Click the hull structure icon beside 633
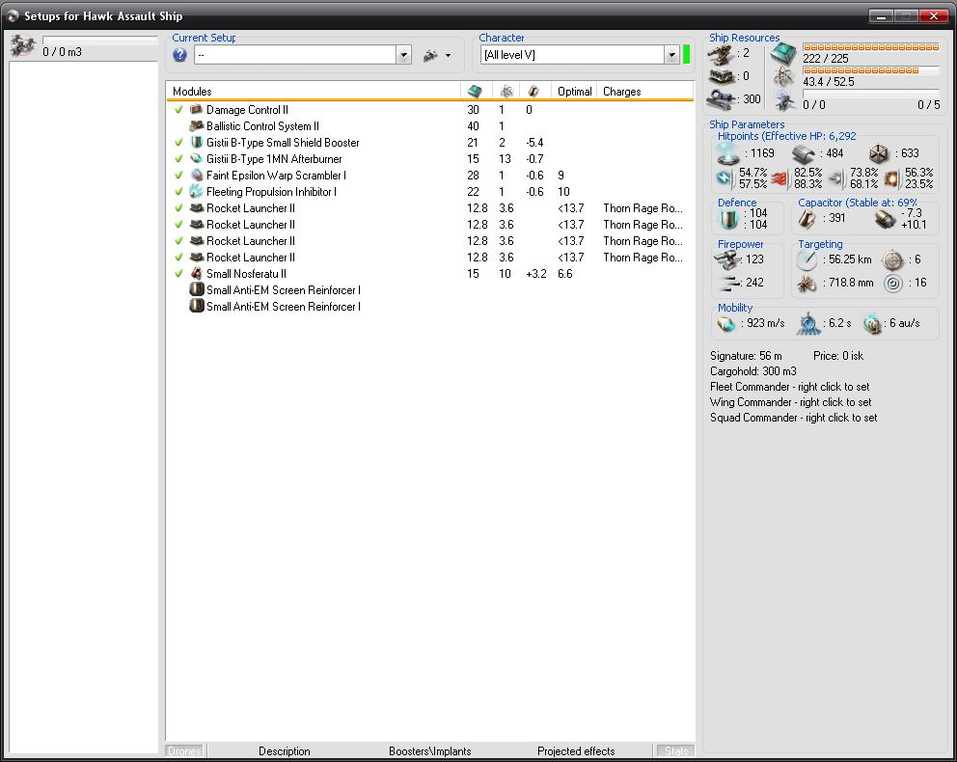 (x=879, y=153)
